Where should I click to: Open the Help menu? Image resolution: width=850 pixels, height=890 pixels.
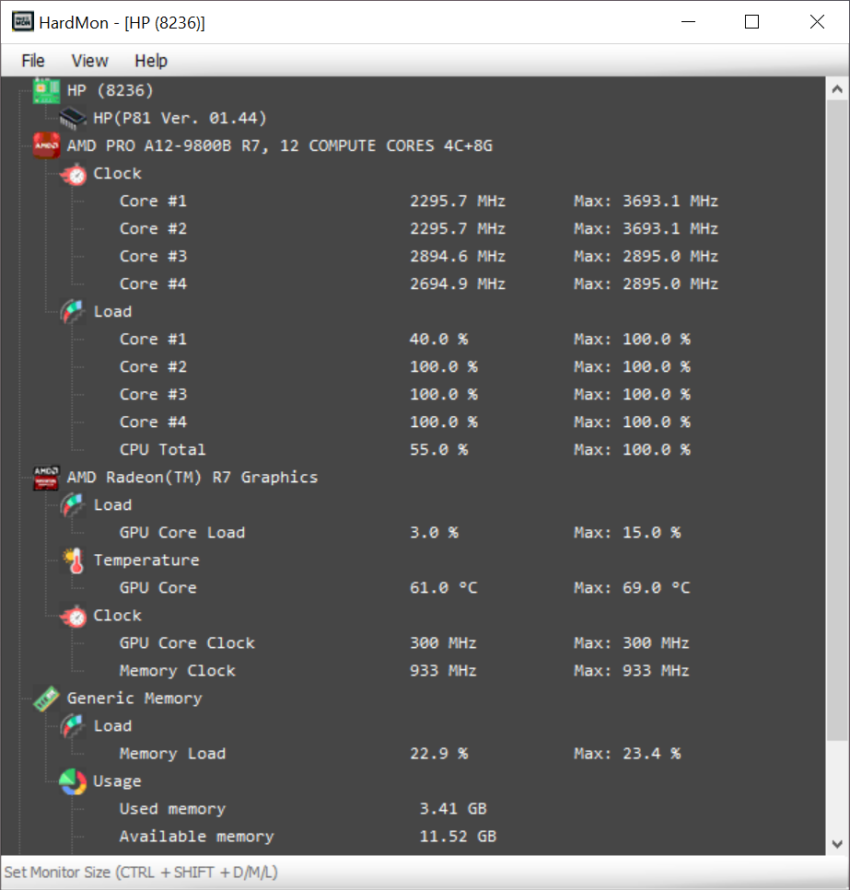pos(151,61)
